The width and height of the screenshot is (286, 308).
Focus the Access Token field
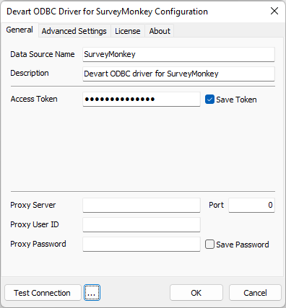pos(142,99)
